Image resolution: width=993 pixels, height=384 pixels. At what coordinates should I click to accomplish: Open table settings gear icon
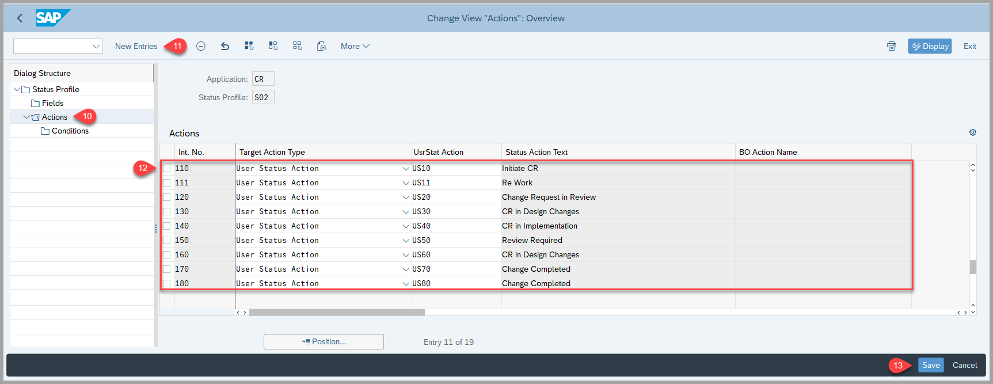(973, 132)
